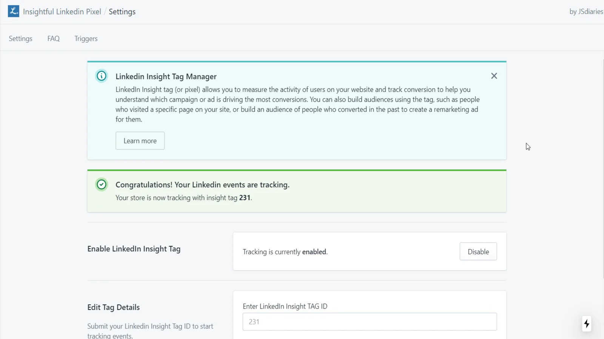Click the Tracking is currently enabled status text
Image resolution: width=604 pixels, height=339 pixels.
285,252
